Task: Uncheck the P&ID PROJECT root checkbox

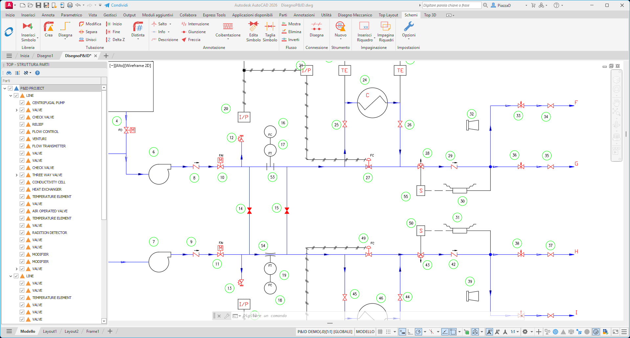Action: [x=10, y=88]
